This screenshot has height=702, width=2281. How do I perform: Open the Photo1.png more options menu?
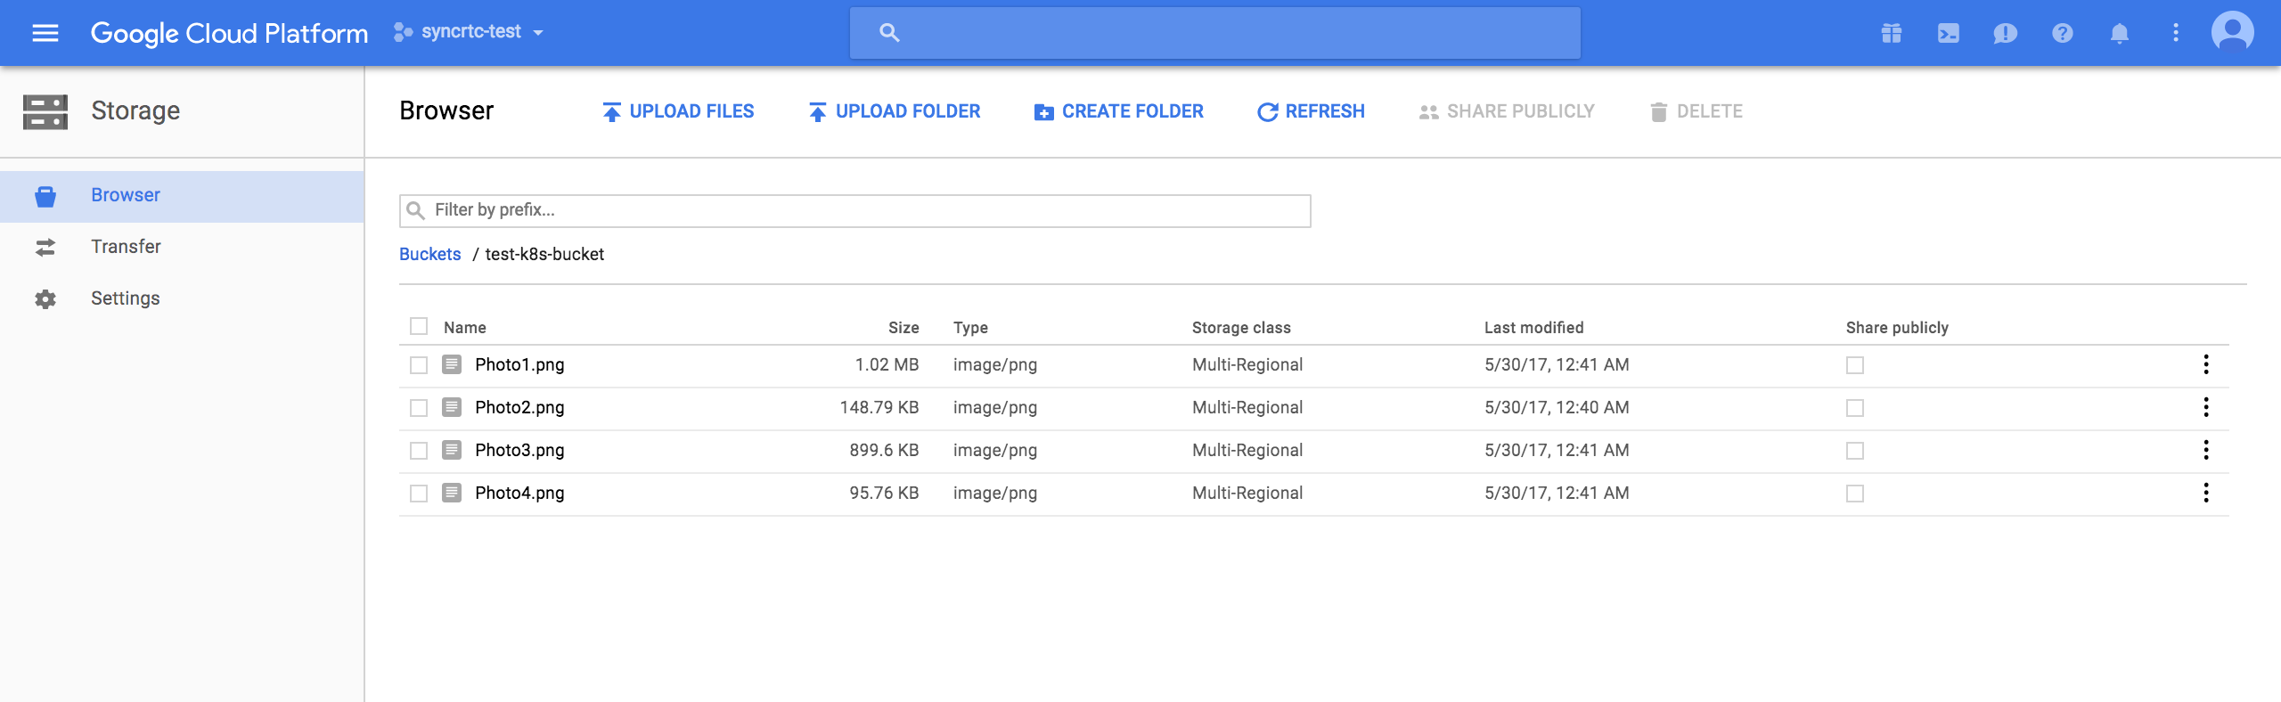pyautogui.click(x=2206, y=364)
